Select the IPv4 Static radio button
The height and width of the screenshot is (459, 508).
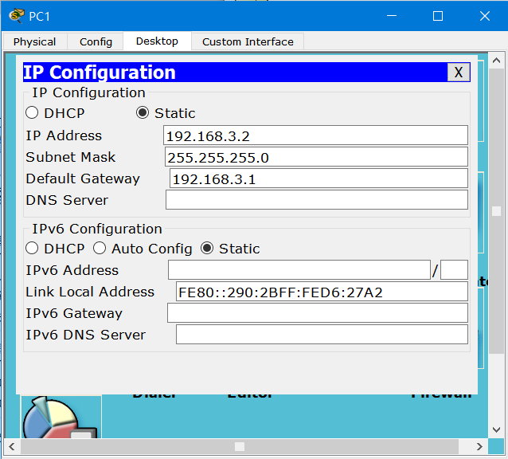tap(143, 113)
